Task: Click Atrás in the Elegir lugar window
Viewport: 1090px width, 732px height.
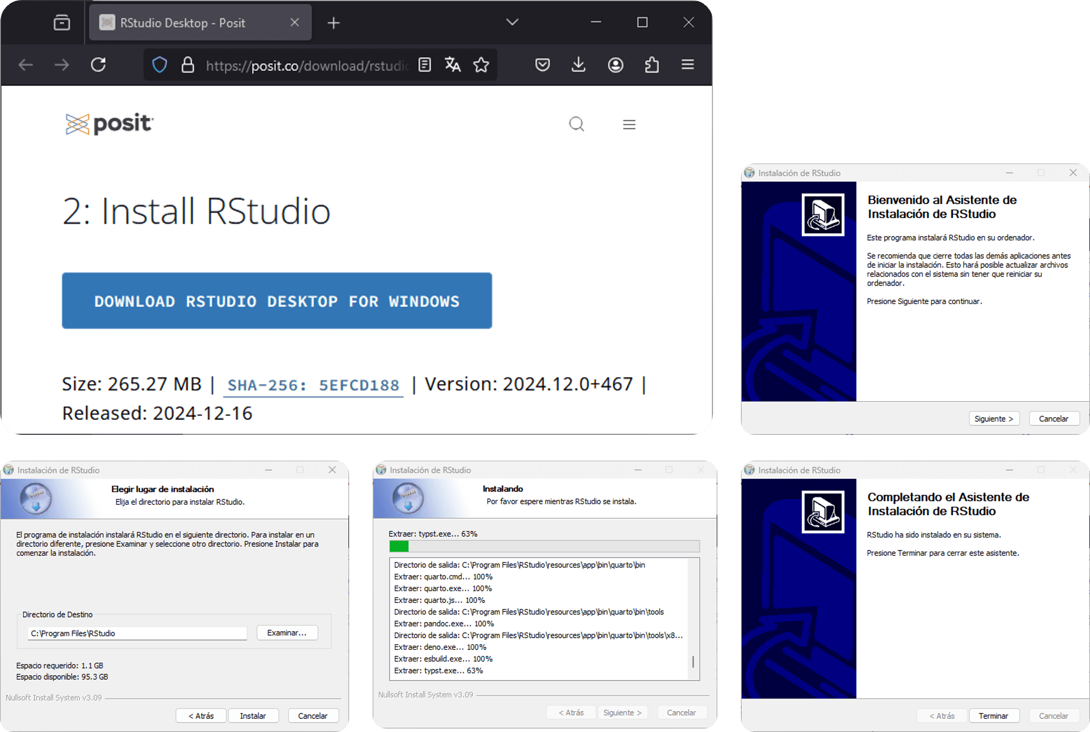Action: pos(201,716)
